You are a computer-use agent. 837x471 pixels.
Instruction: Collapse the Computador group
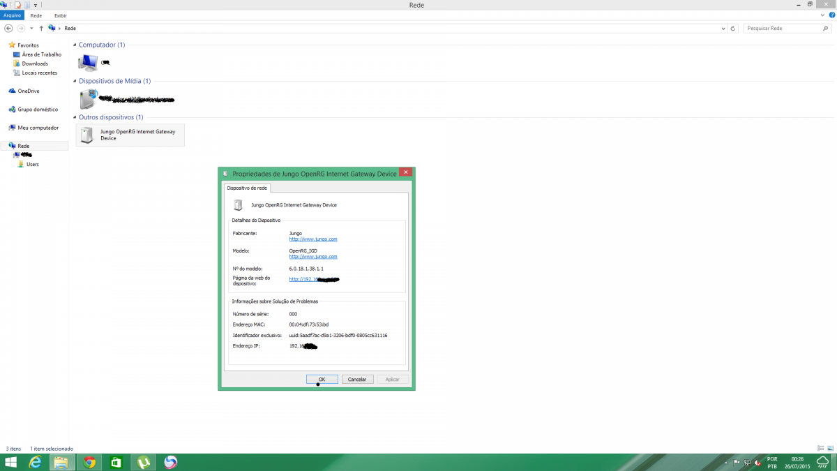[75, 45]
